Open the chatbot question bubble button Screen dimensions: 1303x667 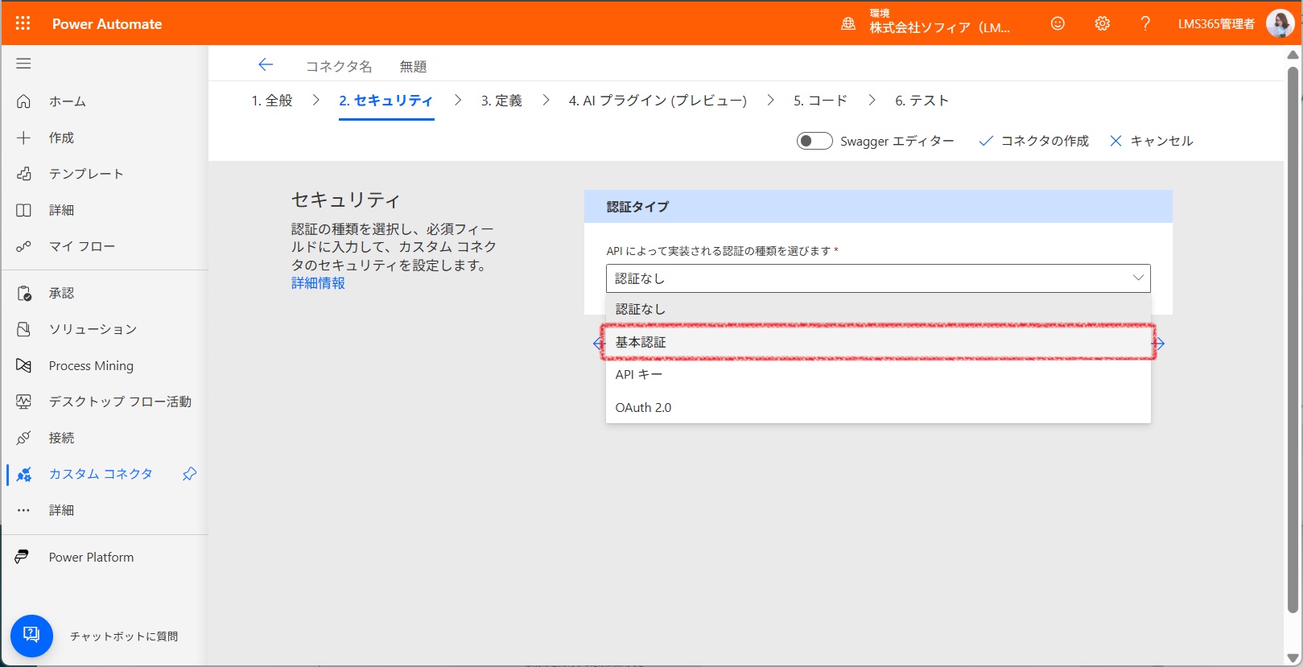click(x=31, y=636)
